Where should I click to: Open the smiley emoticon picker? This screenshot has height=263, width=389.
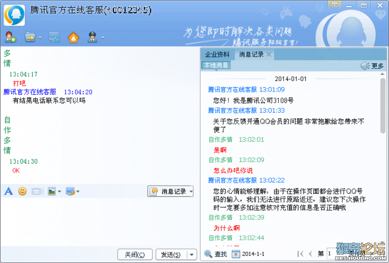[23, 191]
